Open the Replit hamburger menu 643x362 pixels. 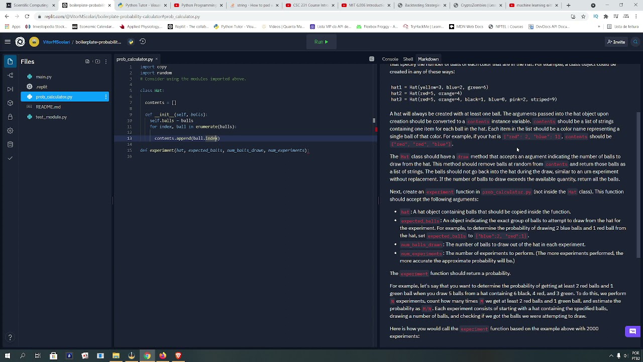(8, 42)
